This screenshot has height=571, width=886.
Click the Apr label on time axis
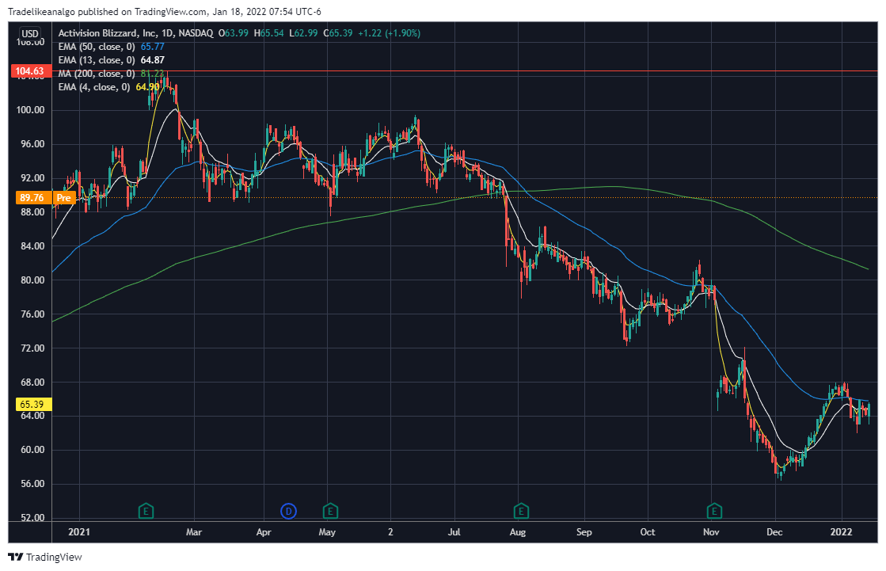264,532
